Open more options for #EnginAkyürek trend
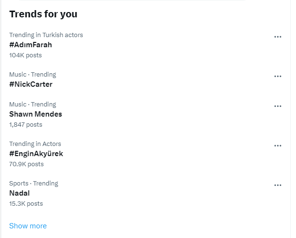 (278, 145)
